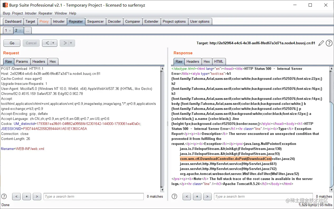The width and height of the screenshot is (334, 209).
Task: Close Repeater tab 2 with x
Action: click(20, 31)
